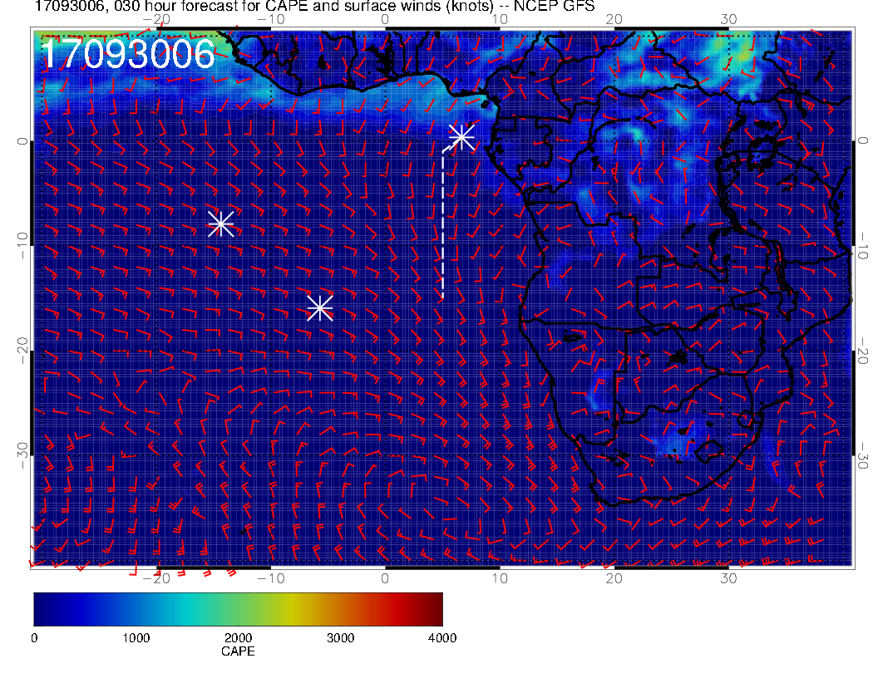Screen dimensions: 878x678
Task: Pick the dark blue end of CAPE colorbar
Action: (x=40, y=609)
